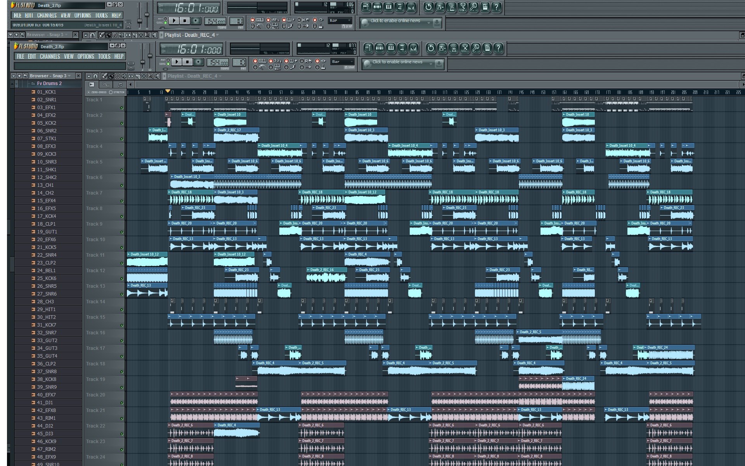Viewport: 745px width, 466px height.
Task: Select the paint brush tool in front playlist toolbar
Action: 111,76
